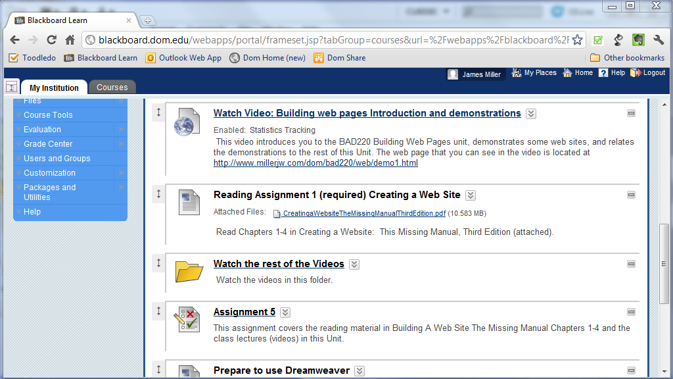The image size is (673, 379).
Task: Click the browser address bar URL field
Action: point(329,40)
